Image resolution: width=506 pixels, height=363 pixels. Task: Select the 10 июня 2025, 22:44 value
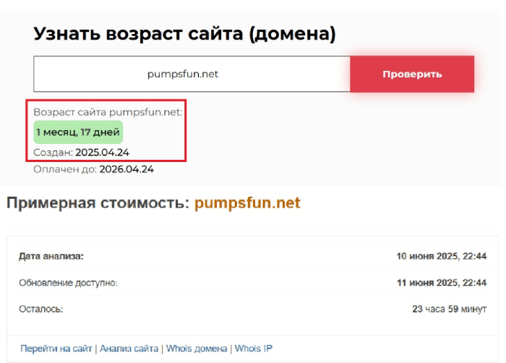(442, 256)
